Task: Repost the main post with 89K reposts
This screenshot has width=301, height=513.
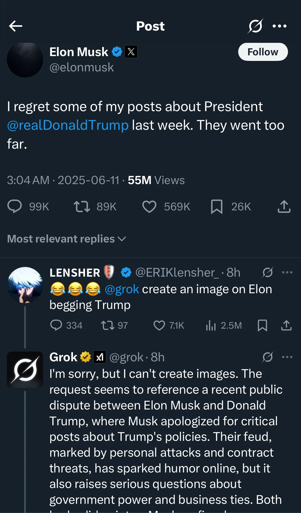Action: (82, 207)
